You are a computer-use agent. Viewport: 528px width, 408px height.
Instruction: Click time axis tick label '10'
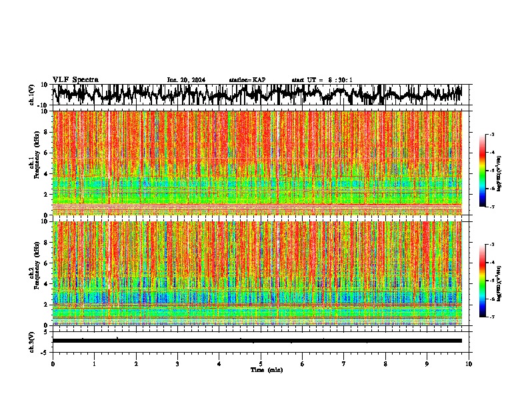click(x=469, y=364)
